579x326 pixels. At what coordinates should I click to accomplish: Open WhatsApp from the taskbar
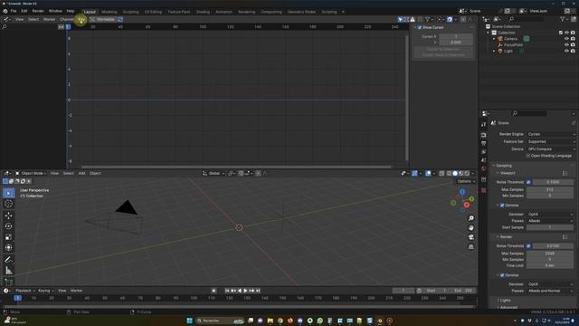pos(319,321)
